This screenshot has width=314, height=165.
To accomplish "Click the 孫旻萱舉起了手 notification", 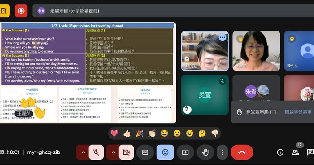I will [273, 112].
